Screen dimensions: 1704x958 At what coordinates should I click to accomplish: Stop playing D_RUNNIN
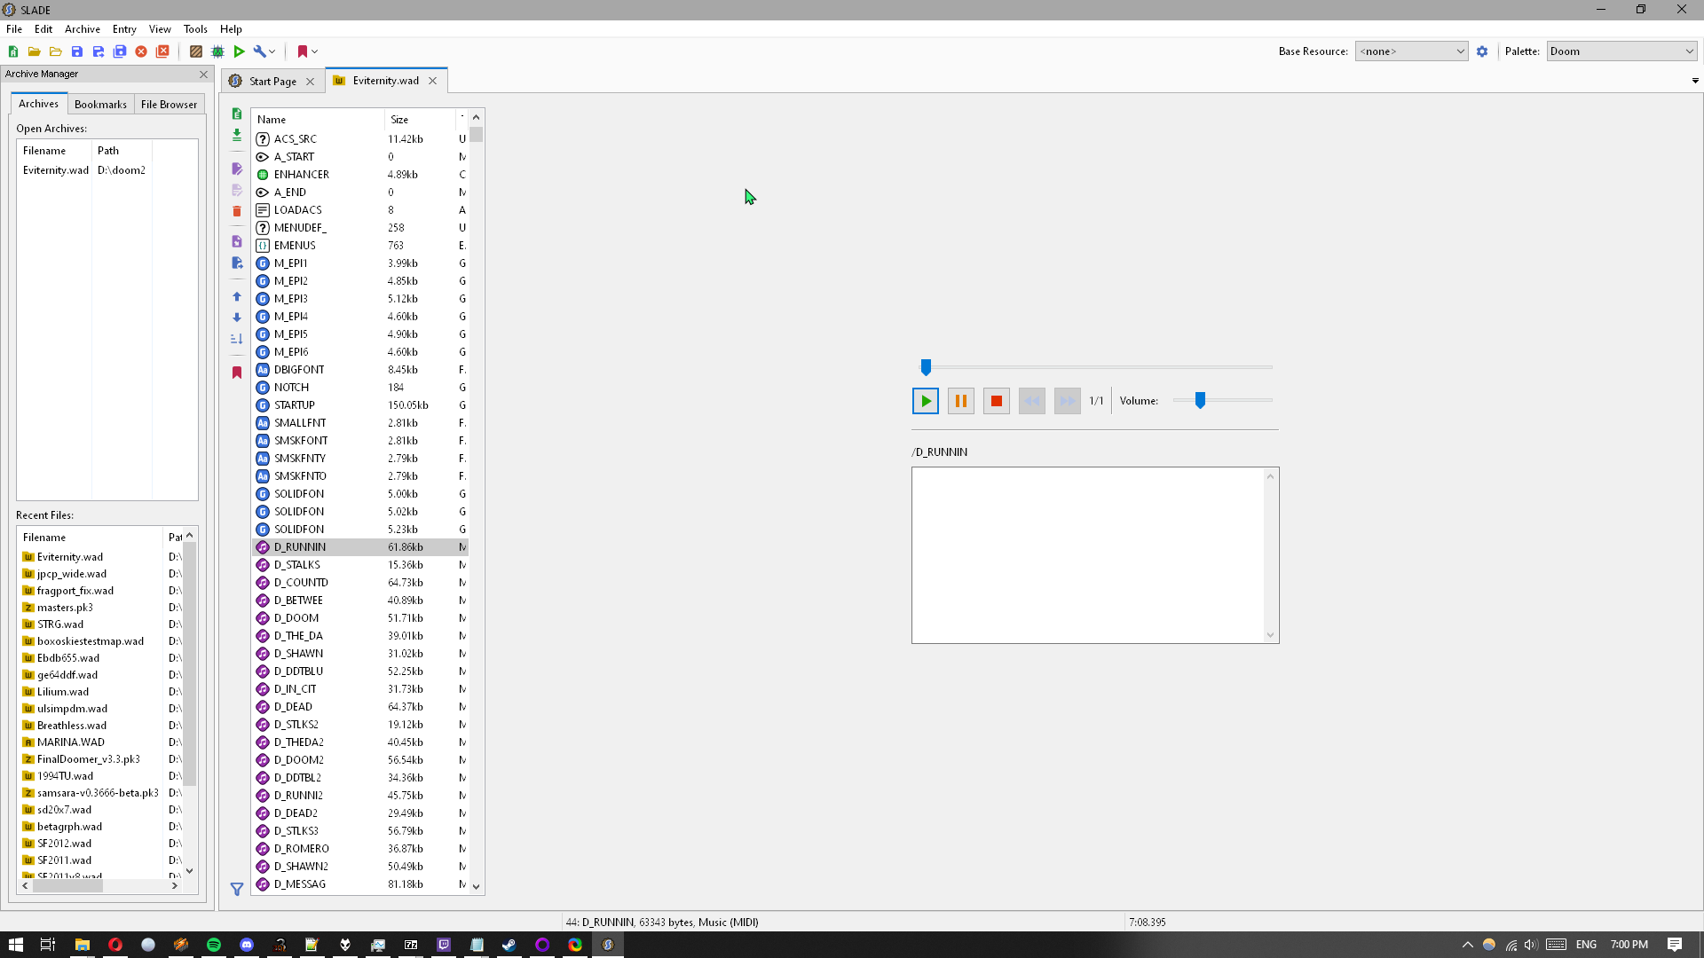tap(996, 400)
